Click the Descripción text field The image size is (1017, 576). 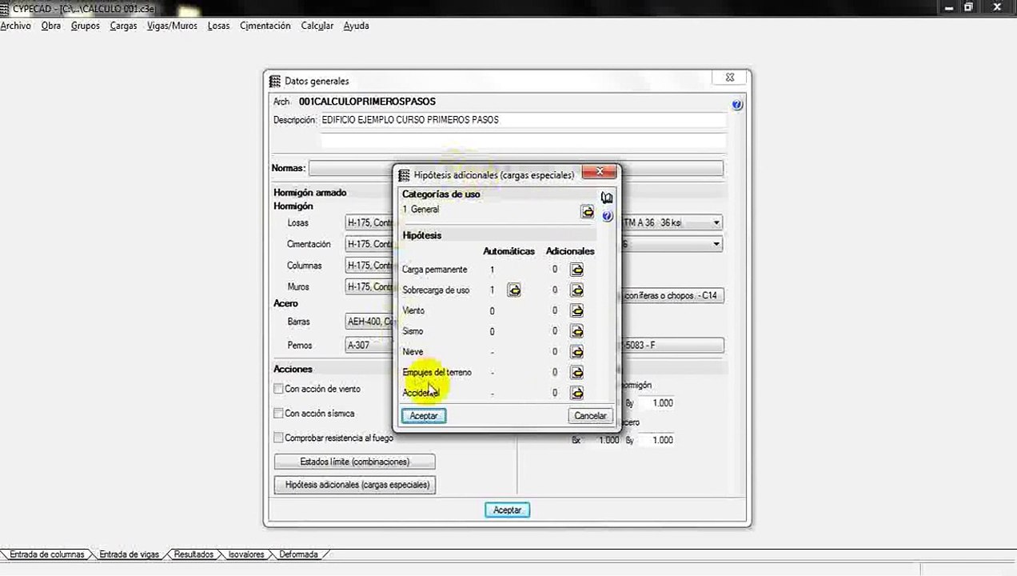pos(523,120)
